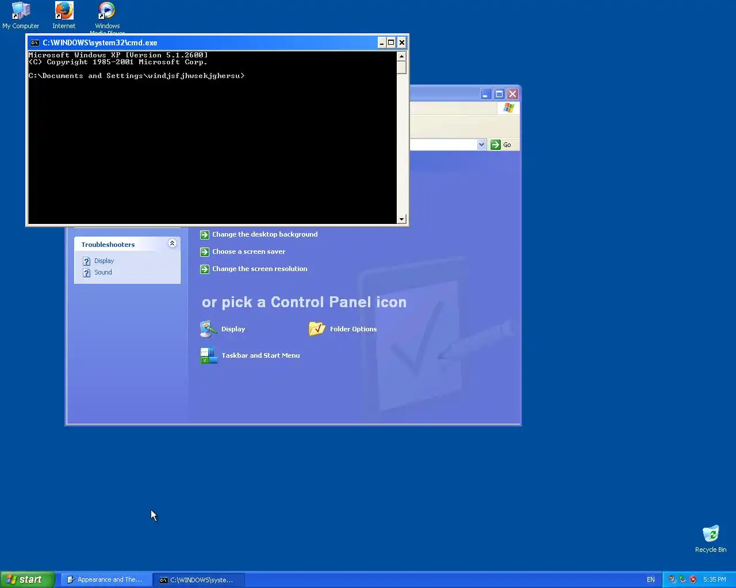This screenshot has height=588, width=736.
Task: Click the arrow icon beside Change the screen resolution
Action: tap(204, 269)
